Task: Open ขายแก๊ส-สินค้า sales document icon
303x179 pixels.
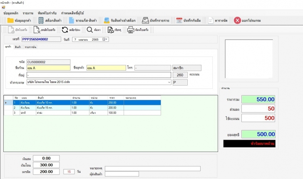Action: click(x=72, y=20)
